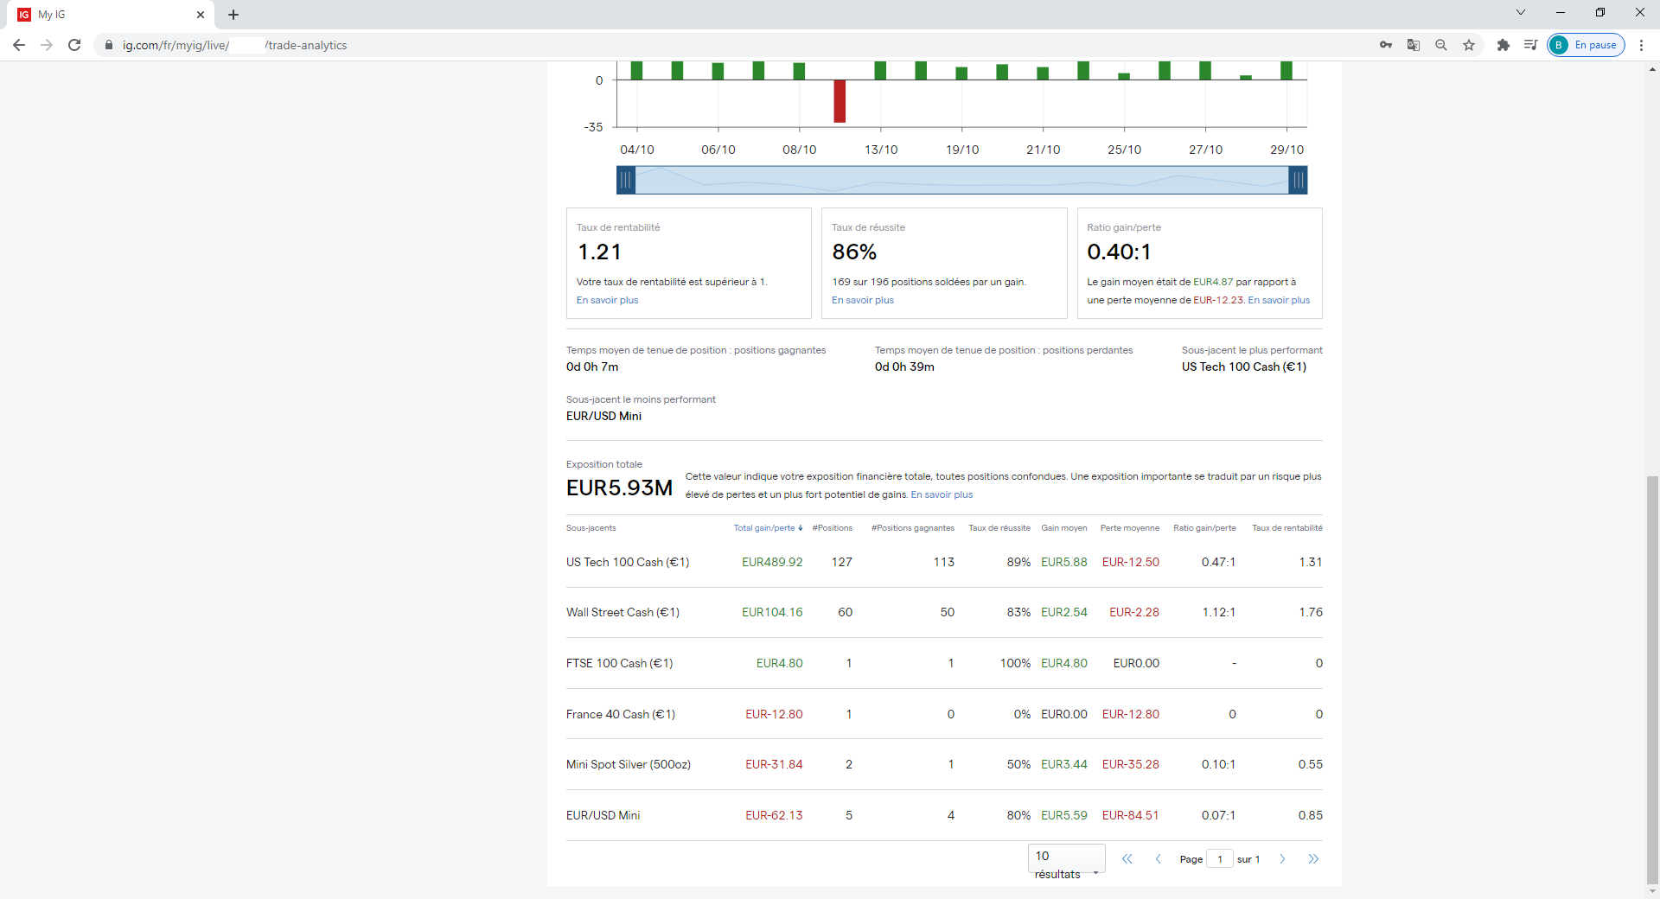This screenshot has width=1660, height=899.
Task: Click En savoir plus under Taux de réussite
Action: (862, 301)
